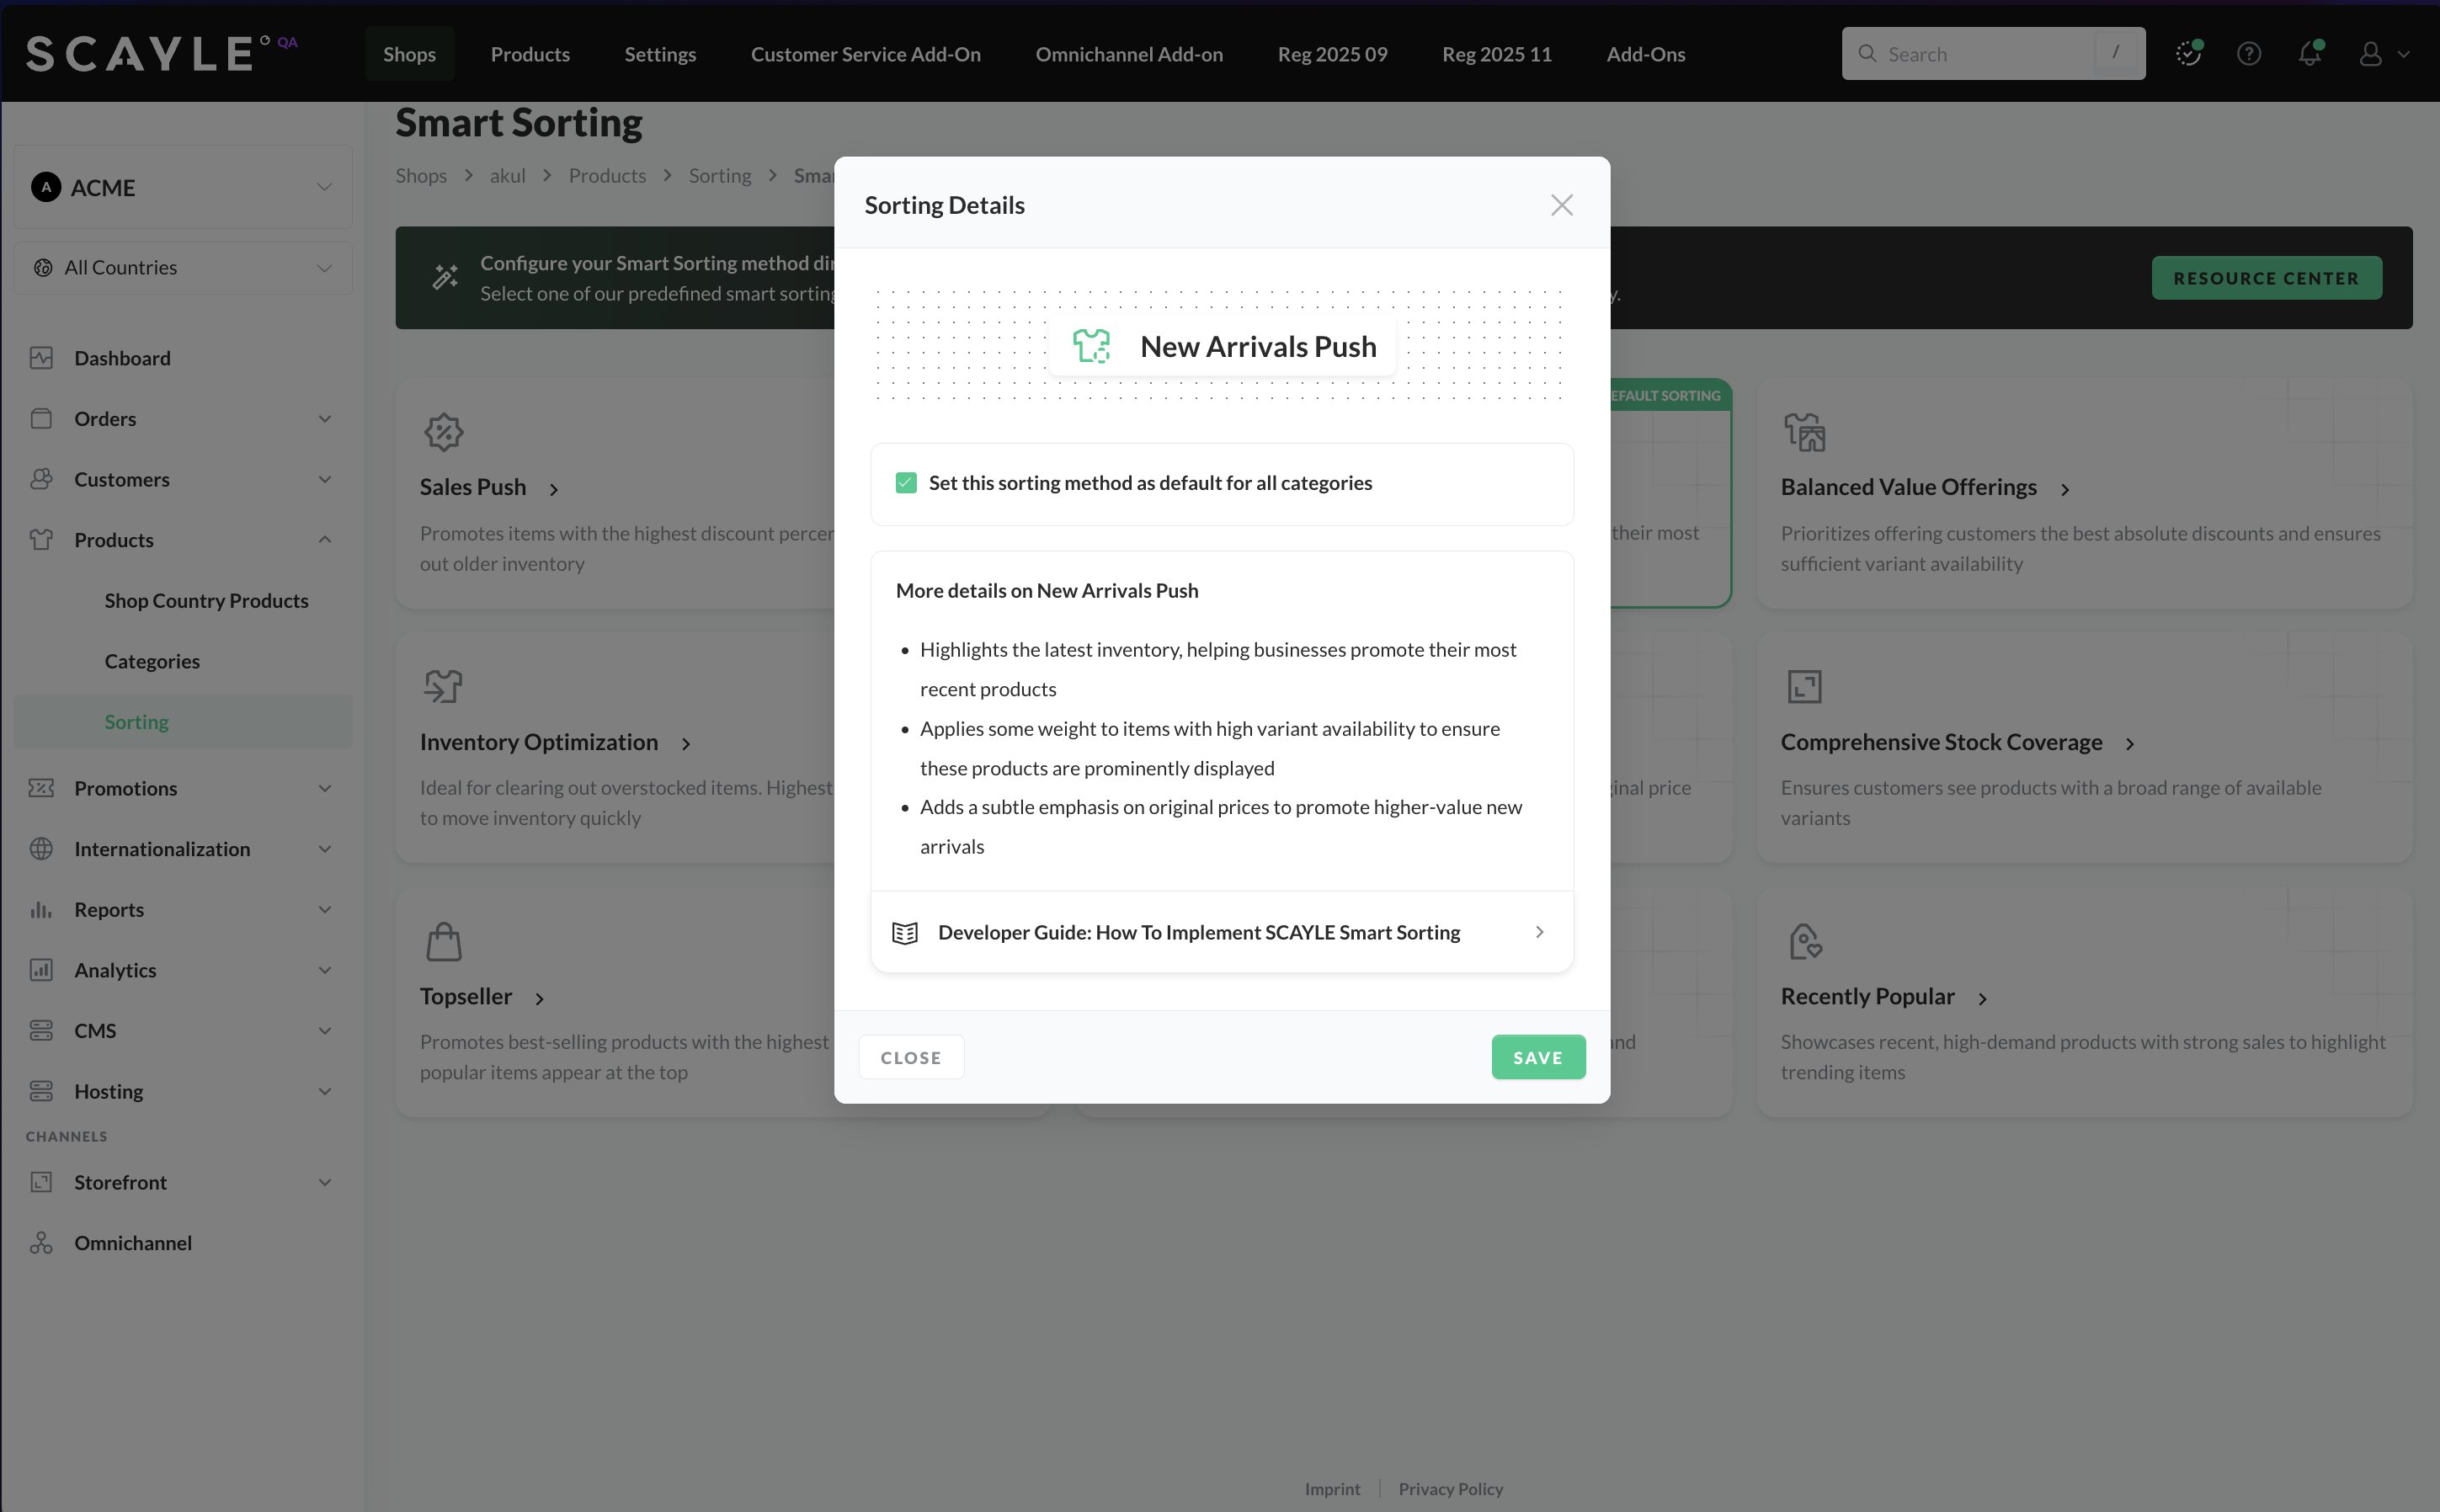Click the Dashboard sidebar icon
2440x1512 pixels.
coord(41,358)
